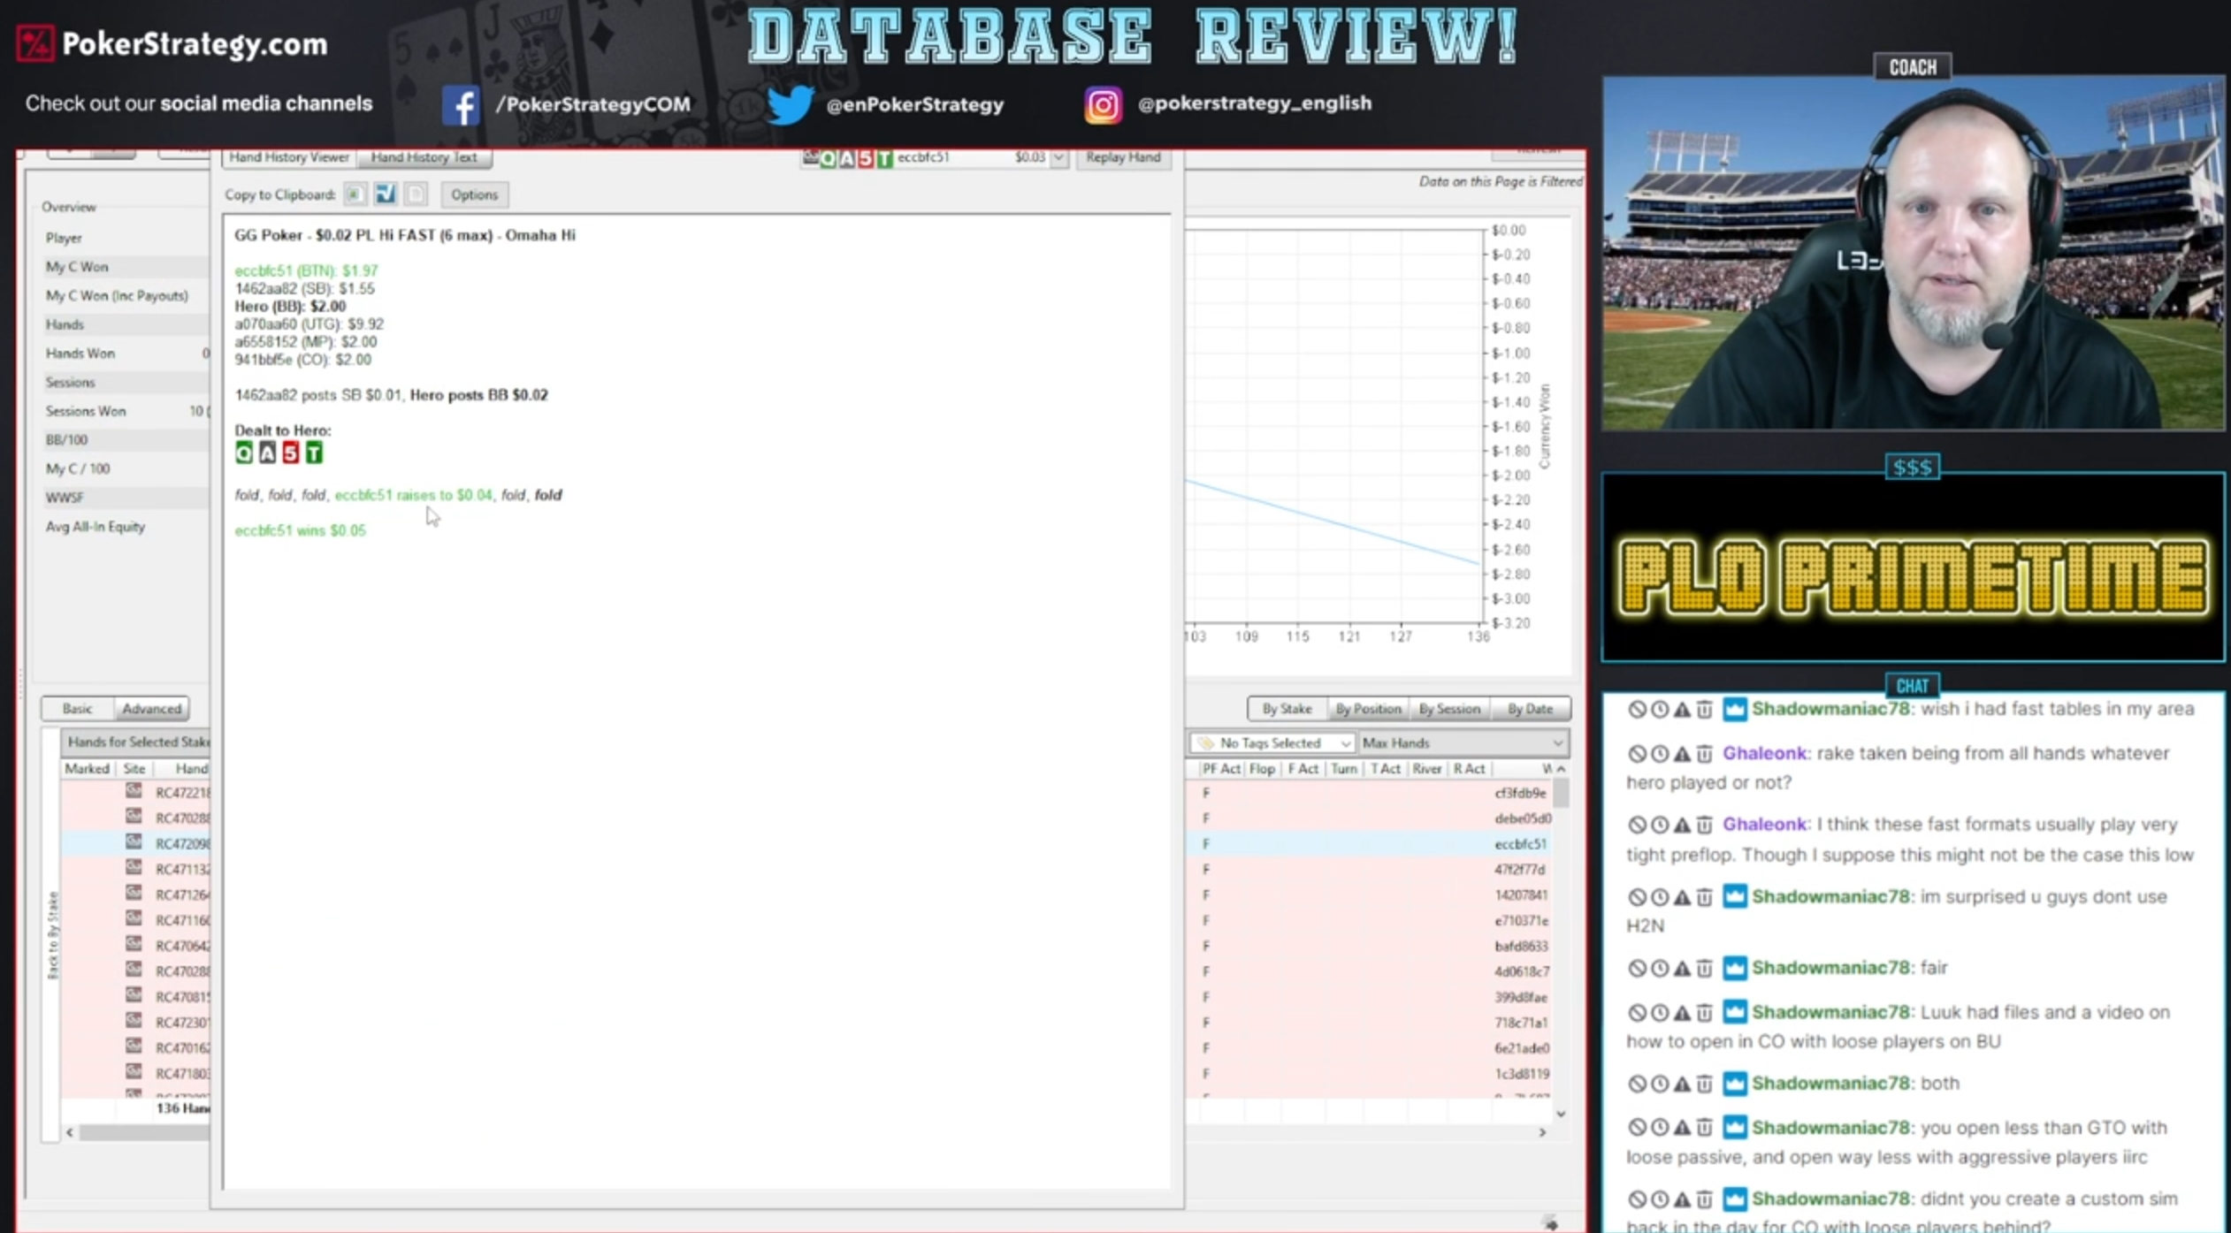The width and height of the screenshot is (2231, 1233).
Task: Switch to Hand History Text tab
Action: (x=424, y=157)
